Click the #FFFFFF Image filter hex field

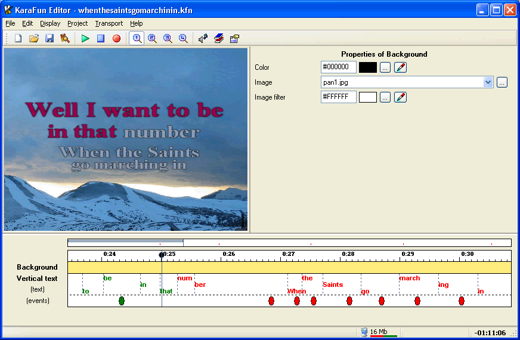pos(339,97)
